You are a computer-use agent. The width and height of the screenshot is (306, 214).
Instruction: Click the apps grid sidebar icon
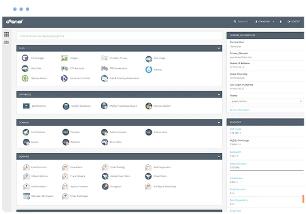(x=6, y=34)
